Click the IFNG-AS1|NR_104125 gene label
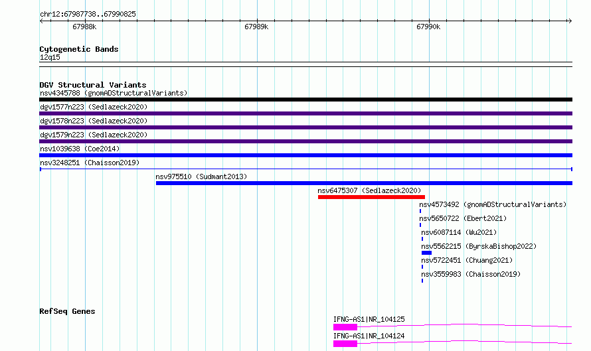Viewport: 591px width, 351px height. click(369, 319)
